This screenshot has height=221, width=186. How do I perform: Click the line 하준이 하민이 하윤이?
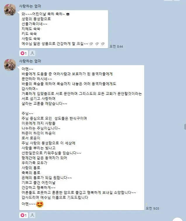(38, 133)
